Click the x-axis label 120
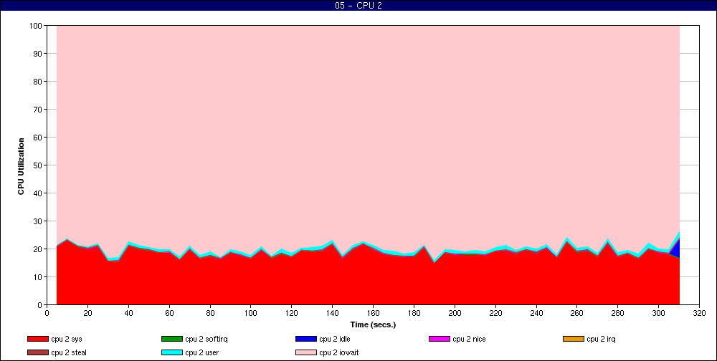This screenshot has height=361, width=717. coord(291,313)
